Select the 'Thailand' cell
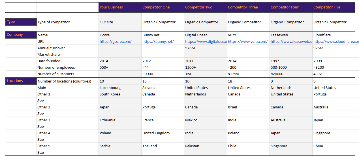Viewport: 359px width, 156px height. [x=163, y=146]
